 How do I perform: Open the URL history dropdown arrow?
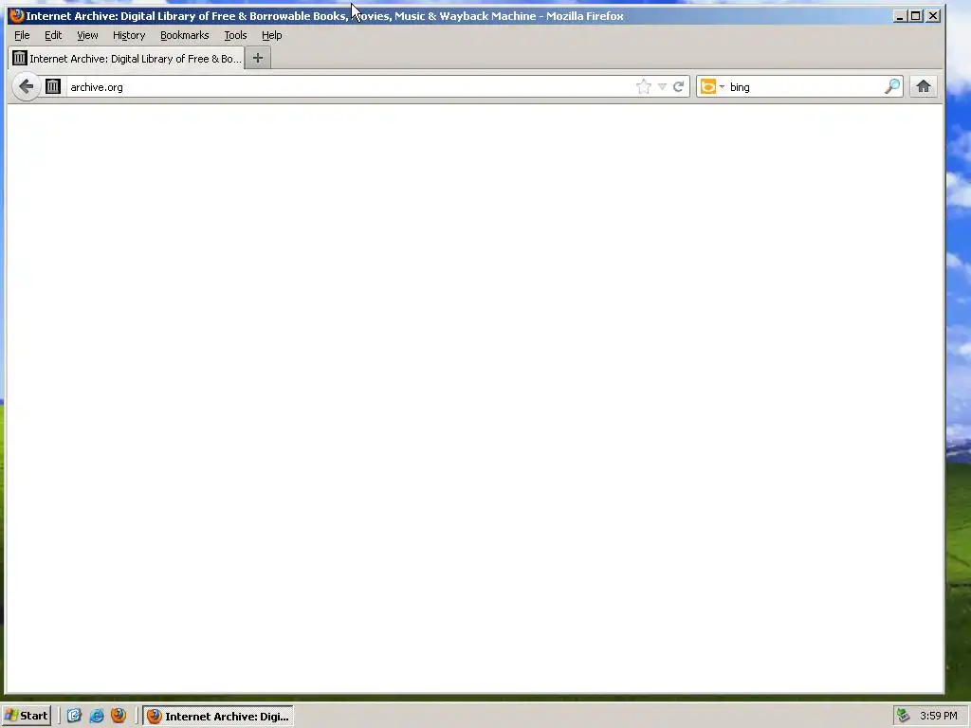point(662,86)
